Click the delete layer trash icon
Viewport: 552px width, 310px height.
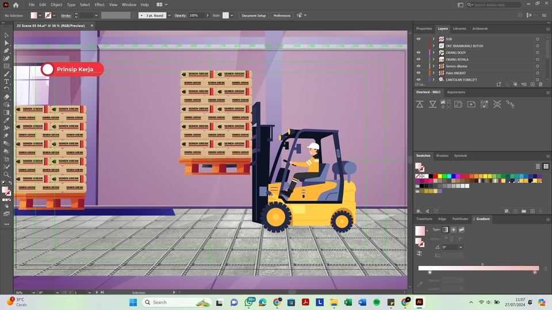point(540,84)
